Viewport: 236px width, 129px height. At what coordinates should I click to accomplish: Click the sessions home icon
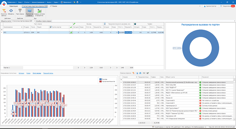click(140, 73)
